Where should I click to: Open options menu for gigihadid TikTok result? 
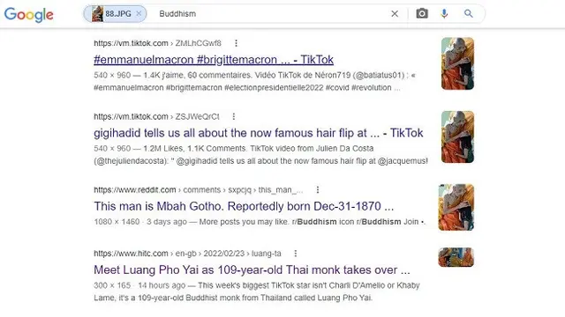[234, 116]
